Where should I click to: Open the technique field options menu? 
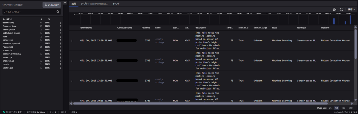coord(60,68)
